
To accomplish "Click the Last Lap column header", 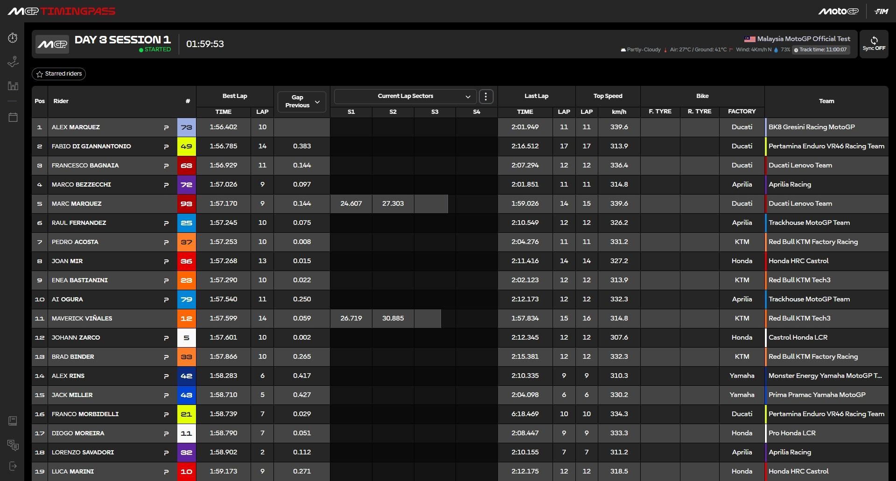I will [x=536, y=96].
